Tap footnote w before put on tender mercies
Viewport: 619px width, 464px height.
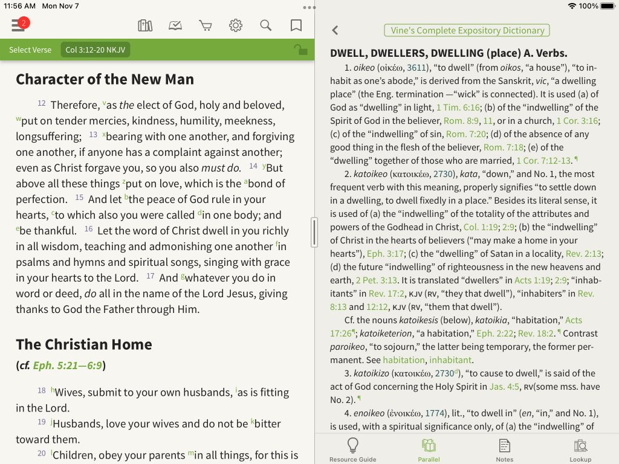pos(18,119)
